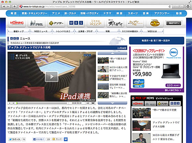Mute the video with the speaker icon

[x=88, y=103]
